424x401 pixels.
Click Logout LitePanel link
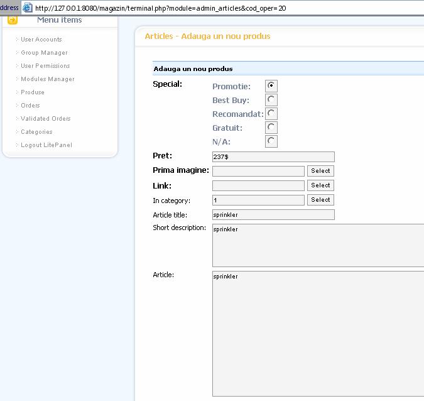point(46,145)
